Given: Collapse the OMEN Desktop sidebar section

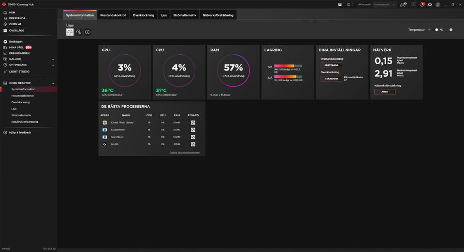Looking at the screenshot, I should [53, 83].
